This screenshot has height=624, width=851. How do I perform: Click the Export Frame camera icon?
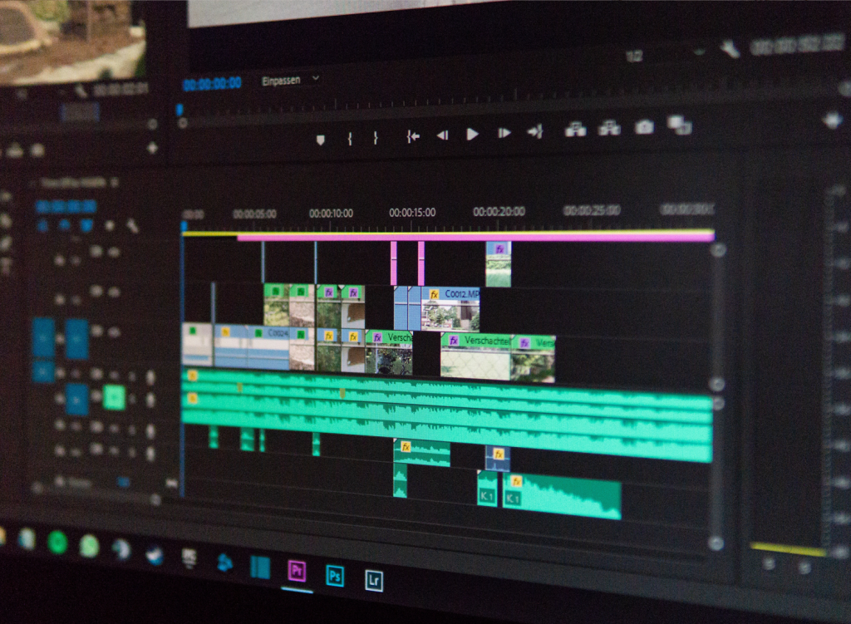pos(644,127)
